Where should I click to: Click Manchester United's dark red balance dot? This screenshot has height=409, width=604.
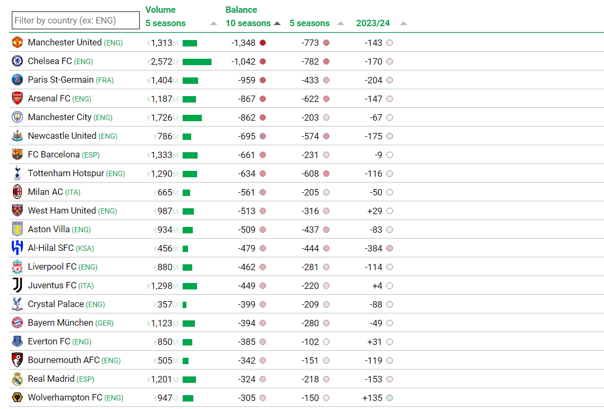263,43
